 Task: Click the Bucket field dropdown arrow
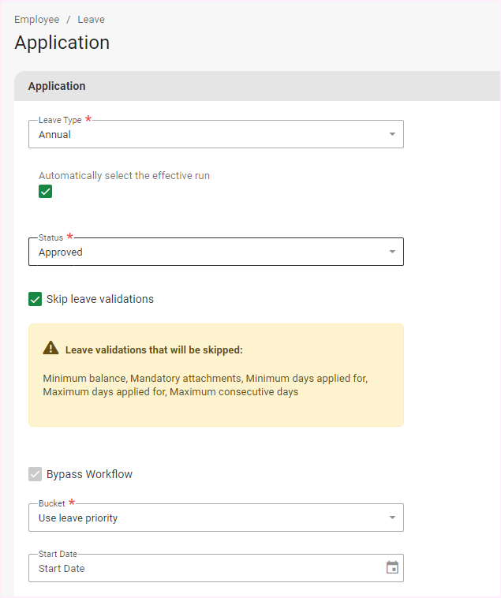click(392, 518)
